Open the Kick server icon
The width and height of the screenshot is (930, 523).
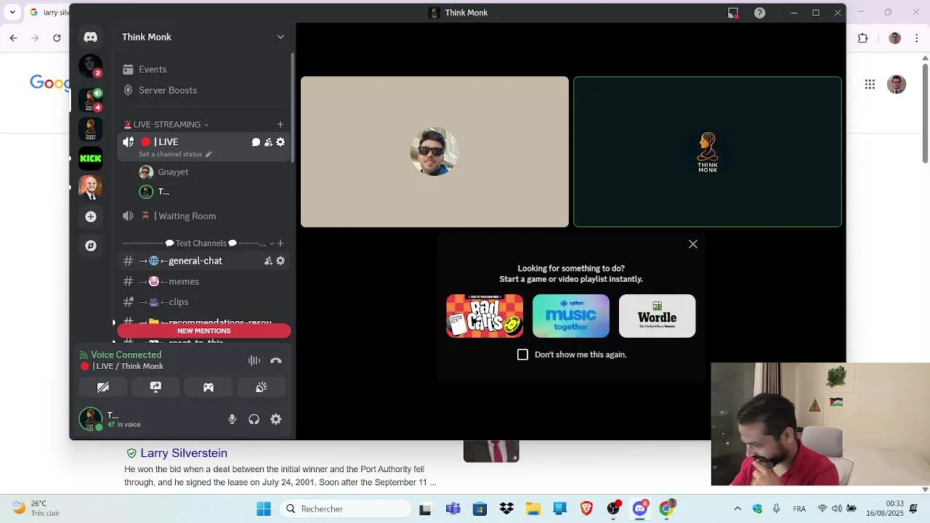click(90, 158)
